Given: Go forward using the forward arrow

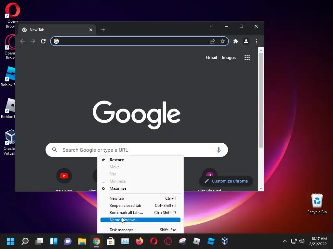Looking at the screenshot, I should point(33,41).
